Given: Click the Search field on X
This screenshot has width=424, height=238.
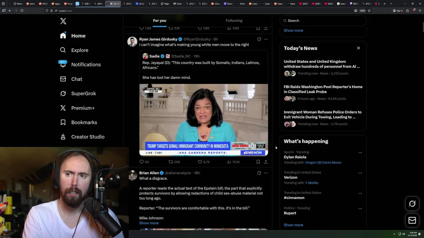Looking at the screenshot, I should point(323,20).
